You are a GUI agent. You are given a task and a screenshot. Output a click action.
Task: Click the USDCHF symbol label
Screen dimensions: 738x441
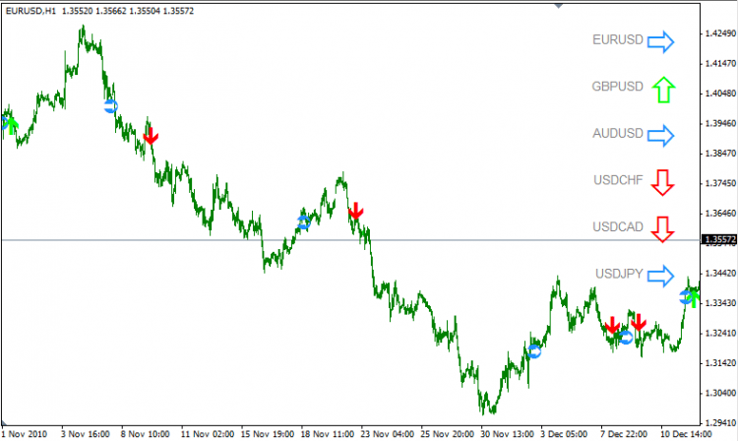coord(618,180)
